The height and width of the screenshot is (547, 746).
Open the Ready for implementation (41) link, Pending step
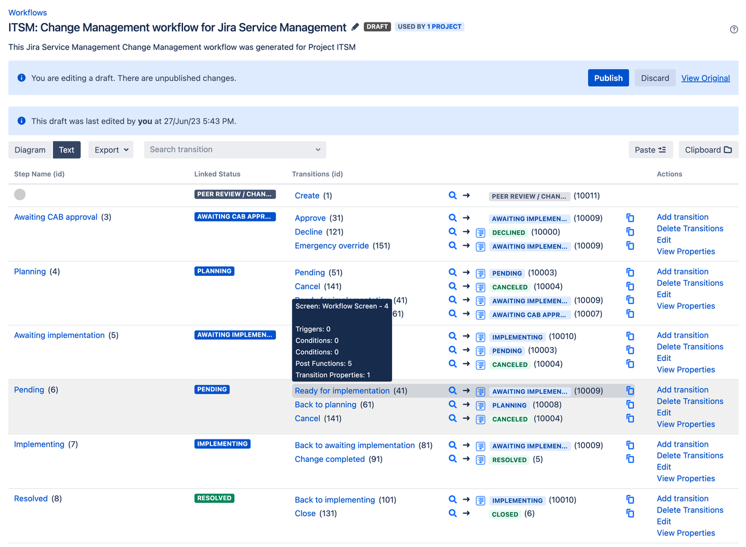[342, 391]
